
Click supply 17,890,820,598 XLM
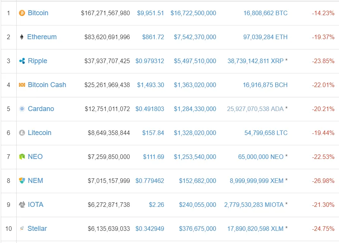(255, 229)
